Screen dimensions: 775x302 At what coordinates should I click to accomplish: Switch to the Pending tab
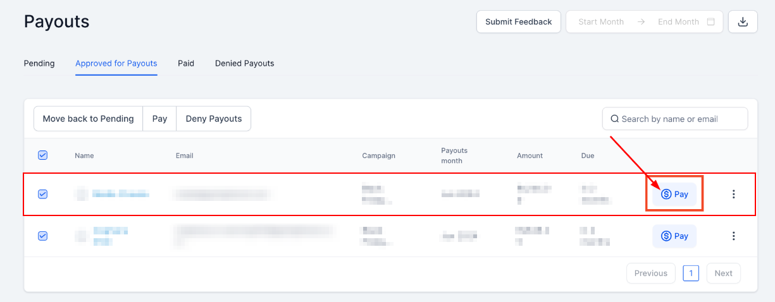[x=39, y=63]
